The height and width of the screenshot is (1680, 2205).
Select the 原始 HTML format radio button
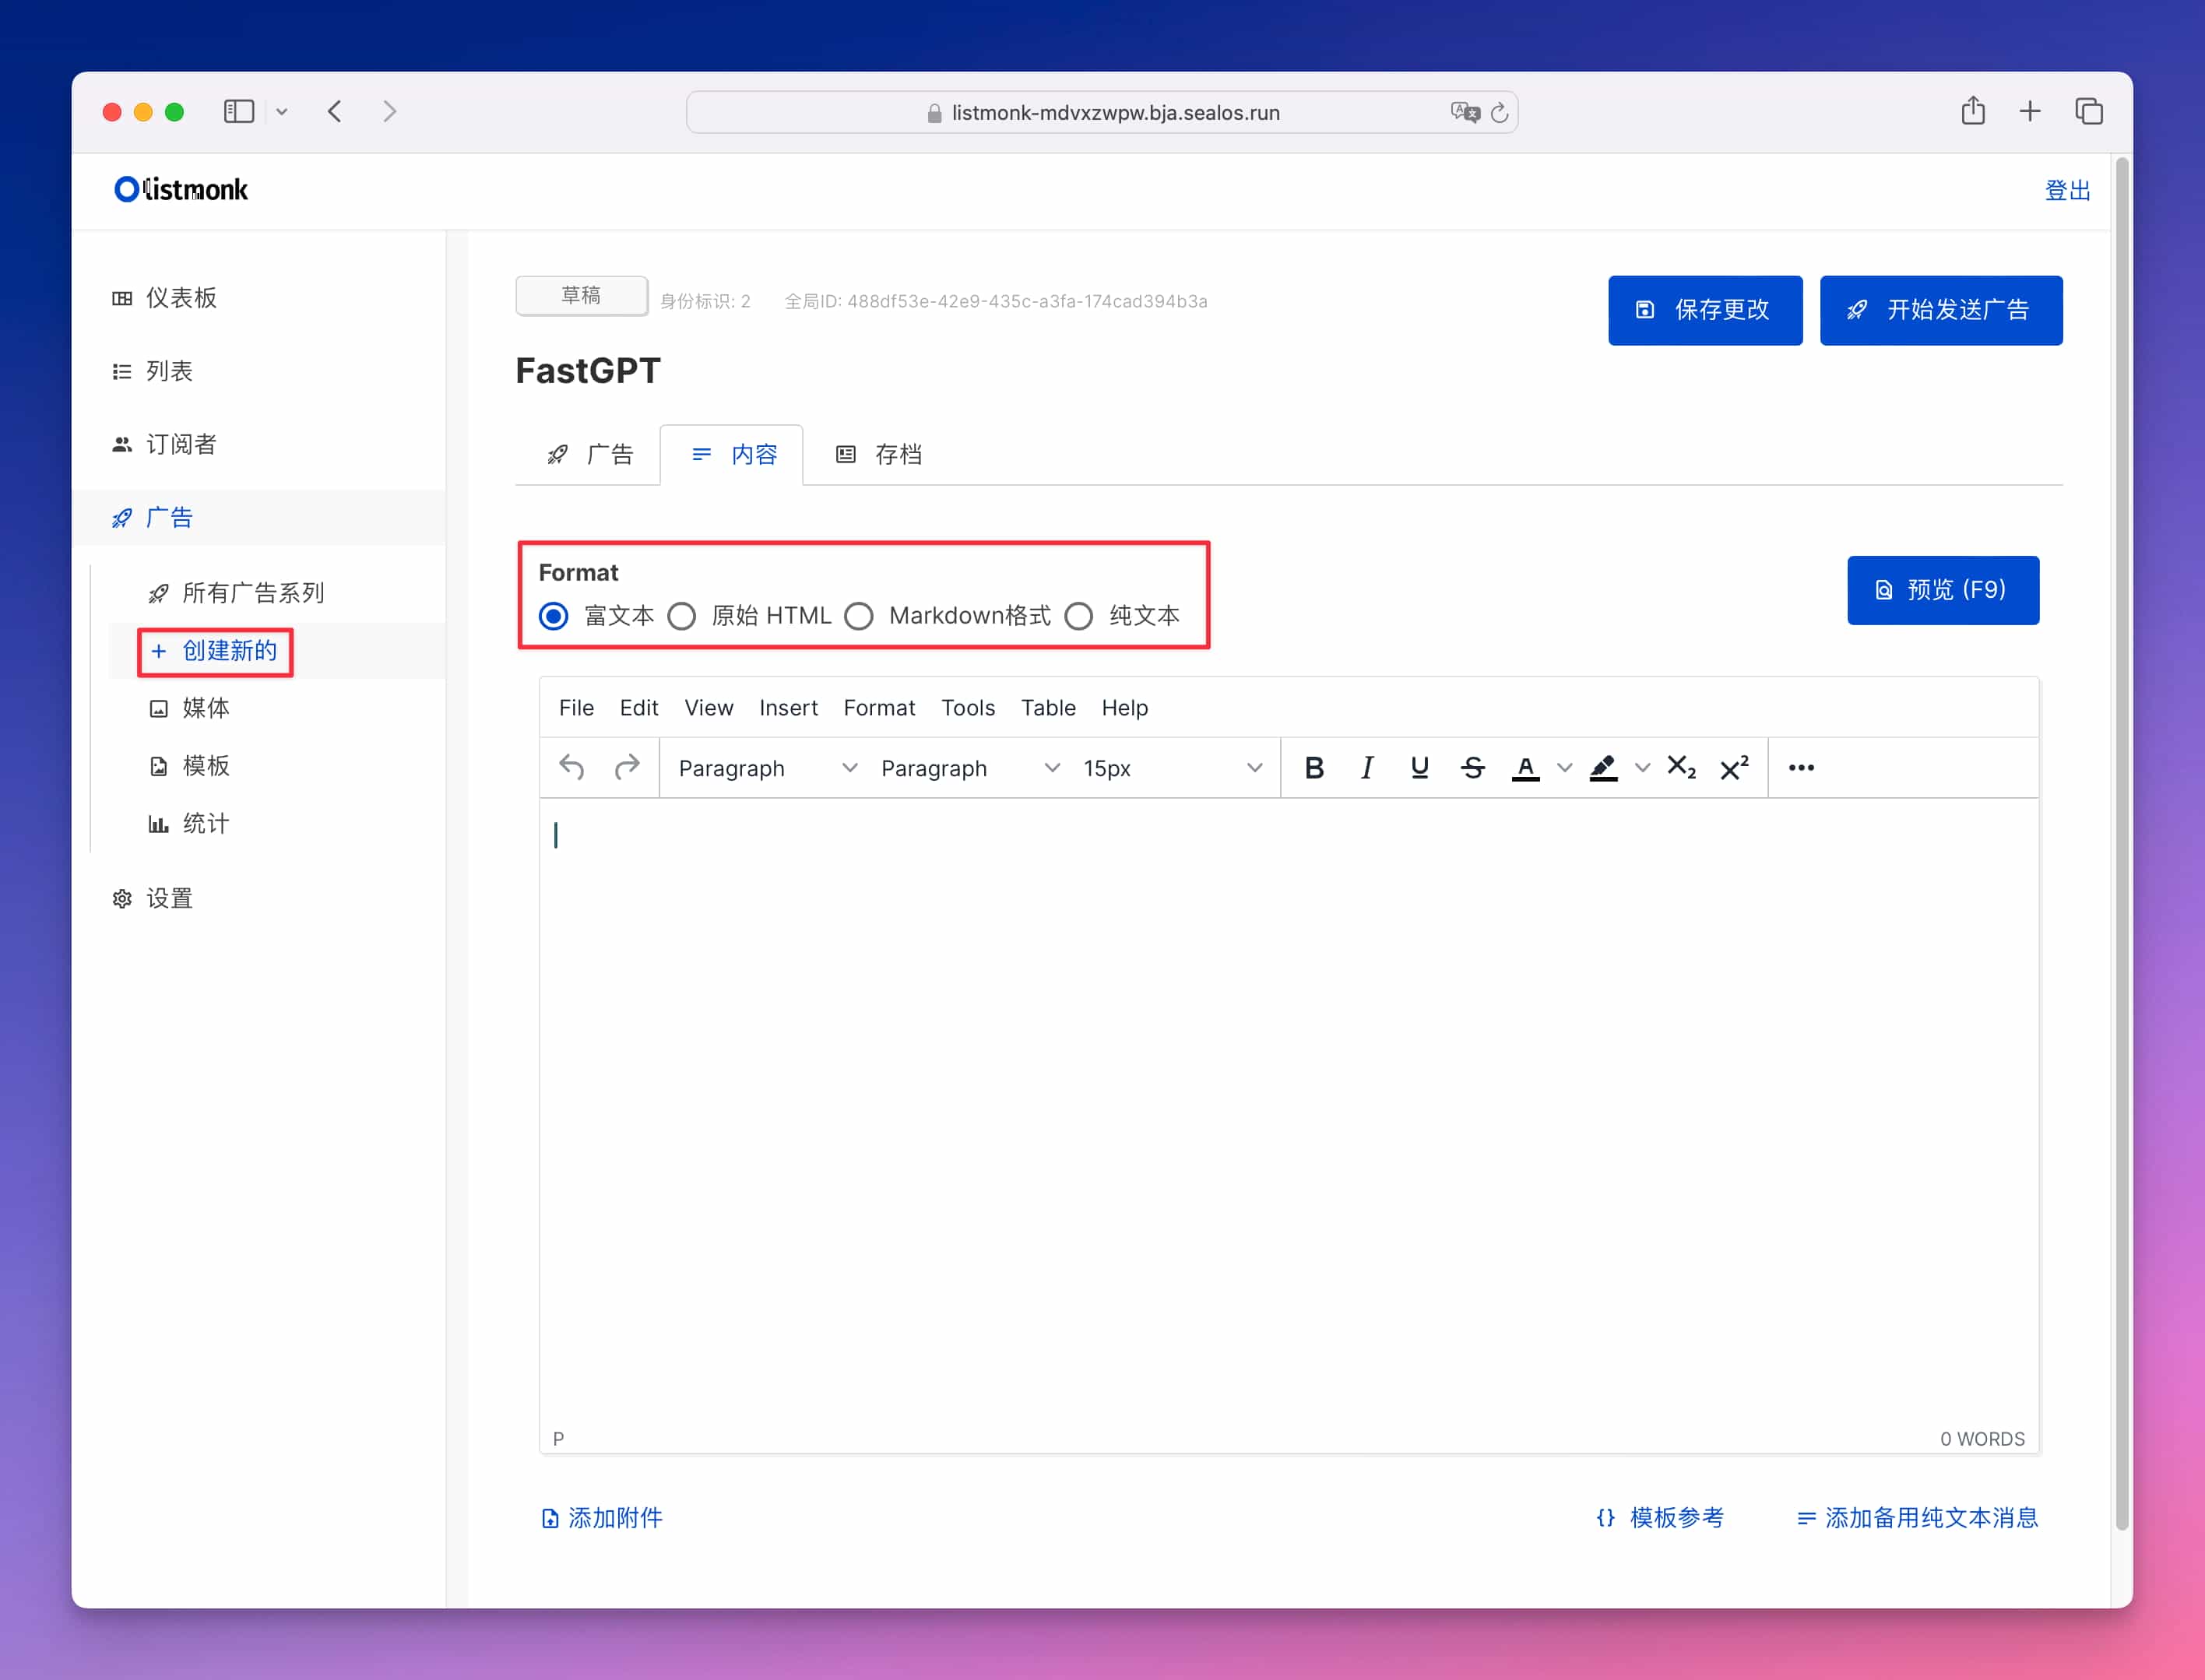[x=682, y=616]
